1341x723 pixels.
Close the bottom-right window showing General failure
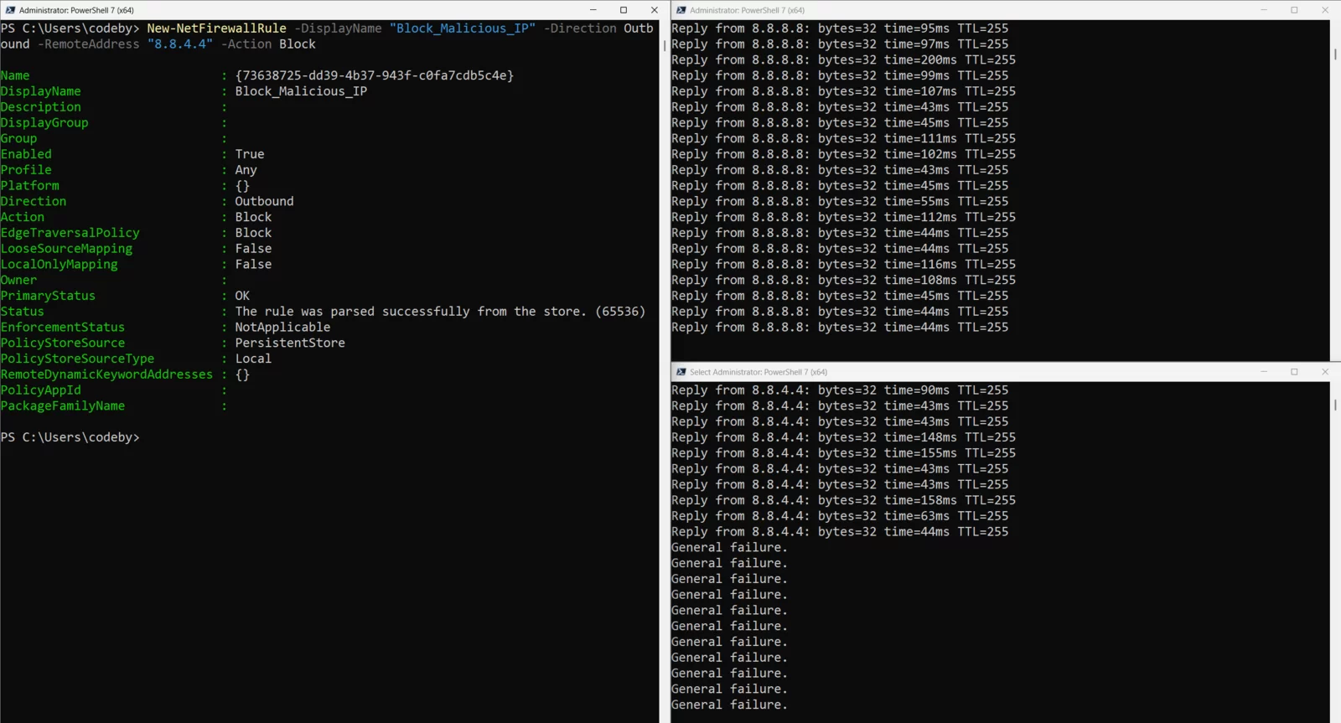point(1325,372)
